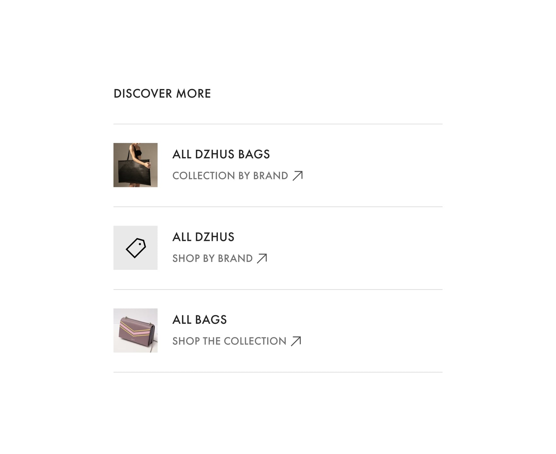Open the All Dzhus title

pyautogui.click(x=203, y=237)
